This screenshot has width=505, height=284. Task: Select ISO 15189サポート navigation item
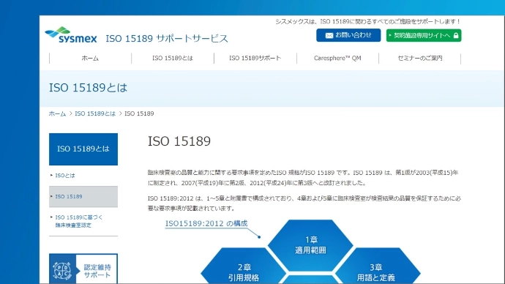(255, 59)
